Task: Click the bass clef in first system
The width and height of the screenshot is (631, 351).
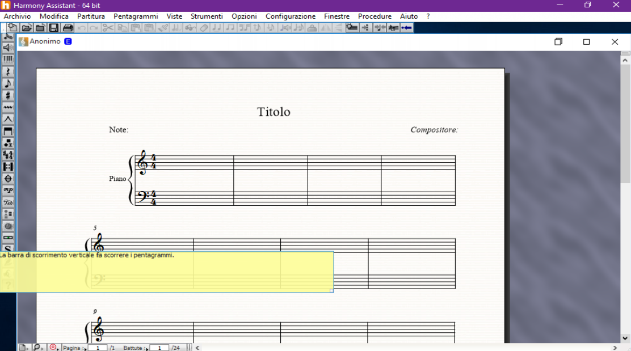Action: (142, 196)
